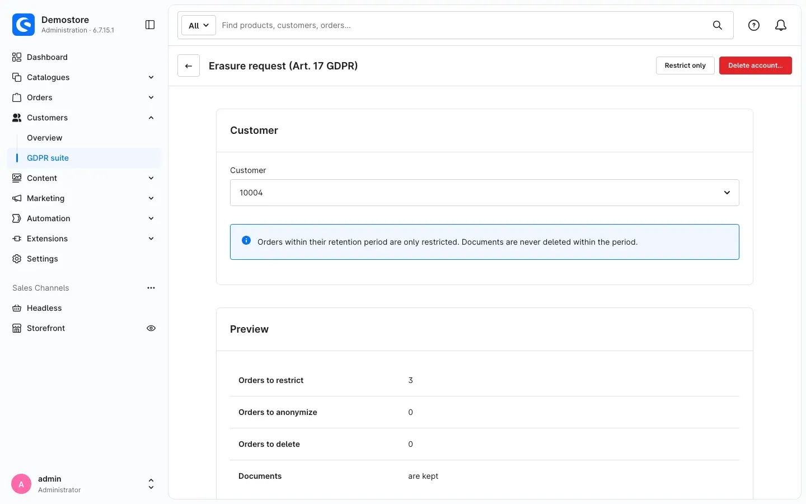Toggle Storefront visibility eye icon
The width and height of the screenshot is (806, 504).
pyautogui.click(x=151, y=328)
